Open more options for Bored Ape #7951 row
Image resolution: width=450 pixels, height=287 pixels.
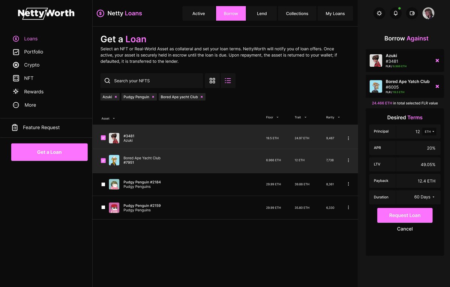[x=348, y=160]
